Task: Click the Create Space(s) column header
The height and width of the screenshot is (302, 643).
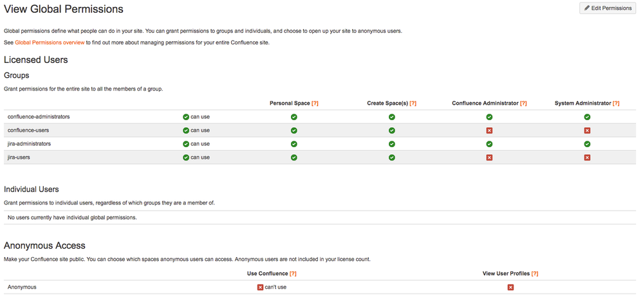Action: click(x=387, y=103)
